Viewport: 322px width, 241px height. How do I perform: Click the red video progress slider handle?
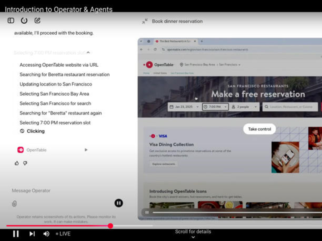click(x=110, y=226)
